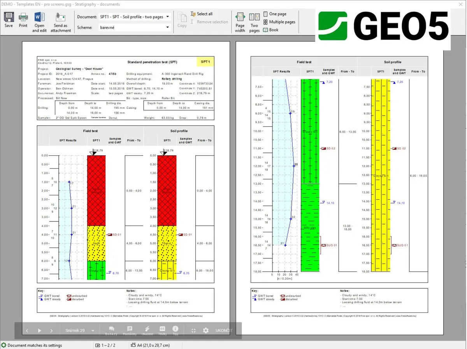Click the operator name 'Ben Oldman'
The width and height of the screenshot is (467, 349).
click(x=64, y=89)
